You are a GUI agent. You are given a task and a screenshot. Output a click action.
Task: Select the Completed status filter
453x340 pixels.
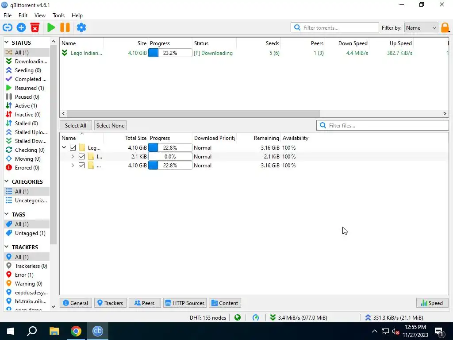pyautogui.click(x=27, y=79)
